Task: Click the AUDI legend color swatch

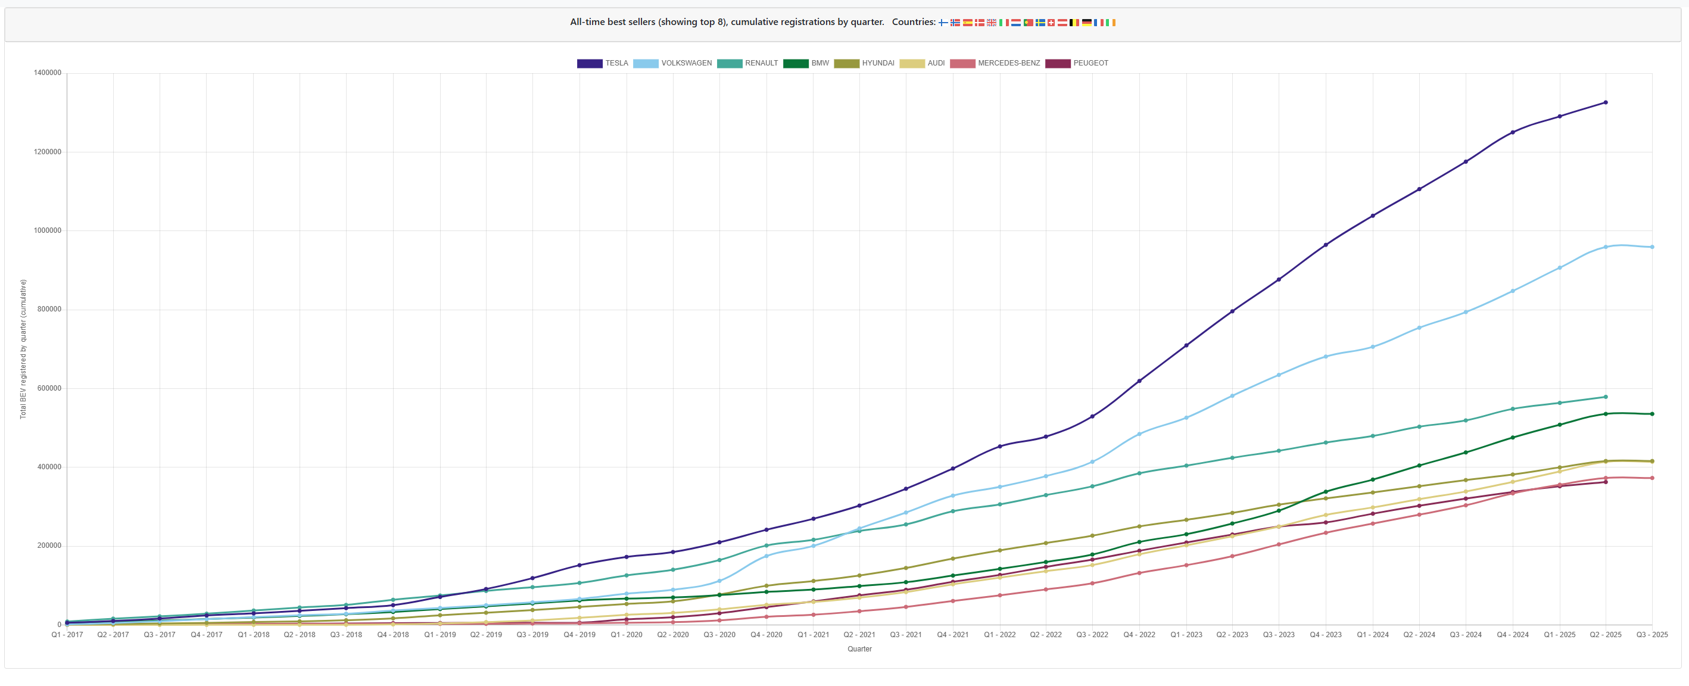Action: (x=912, y=64)
